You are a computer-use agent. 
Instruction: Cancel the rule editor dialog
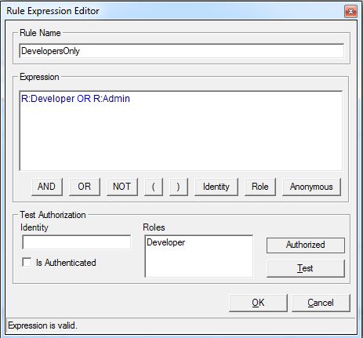pos(321,303)
